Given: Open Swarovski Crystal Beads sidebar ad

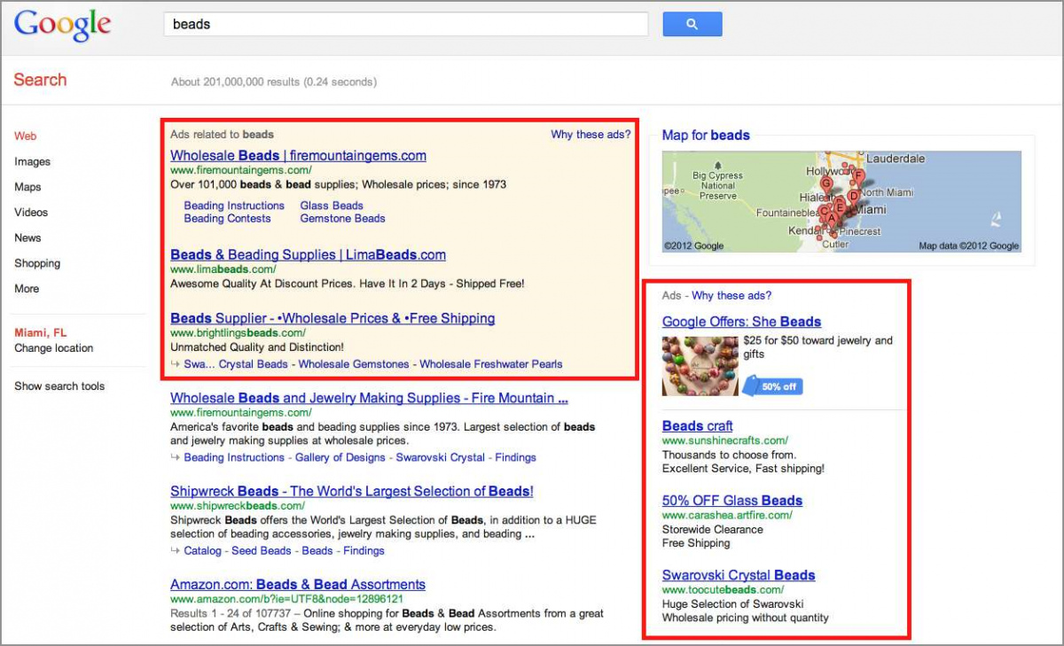Looking at the screenshot, I should click(x=739, y=575).
